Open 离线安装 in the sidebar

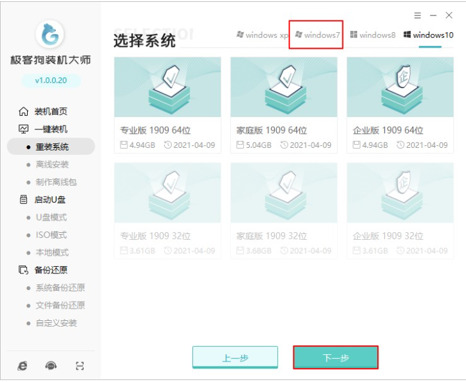(x=51, y=165)
